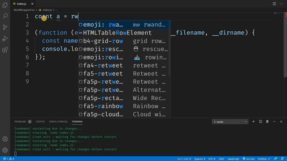Click 'Ln 1, Col 13' in status bar
The width and height of the screenshot is (287, 161).
pos(184,159)
